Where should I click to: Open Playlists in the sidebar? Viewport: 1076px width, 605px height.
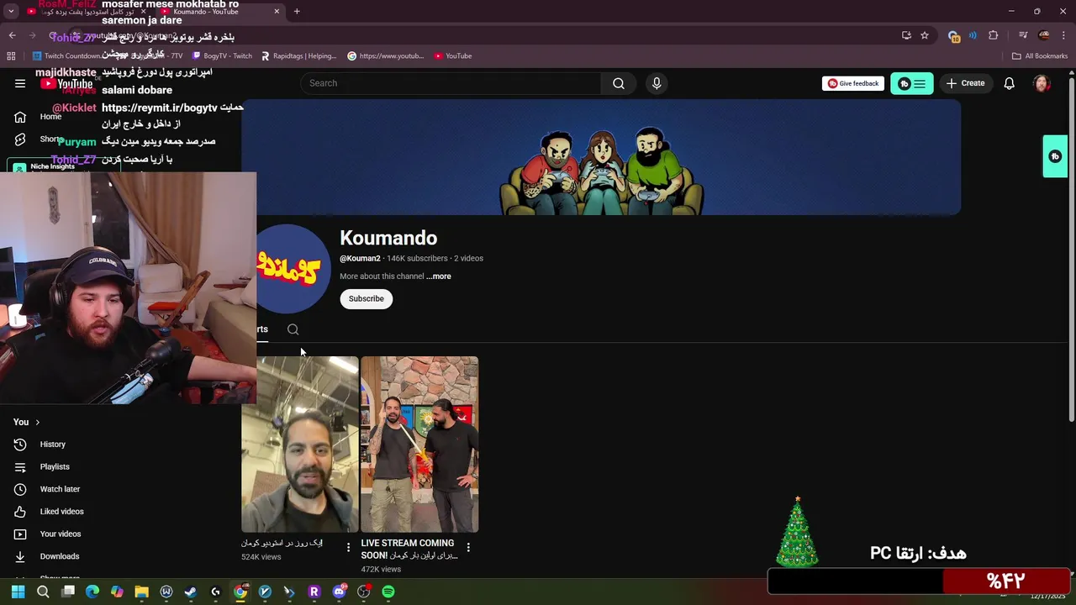tap(55, 466)
